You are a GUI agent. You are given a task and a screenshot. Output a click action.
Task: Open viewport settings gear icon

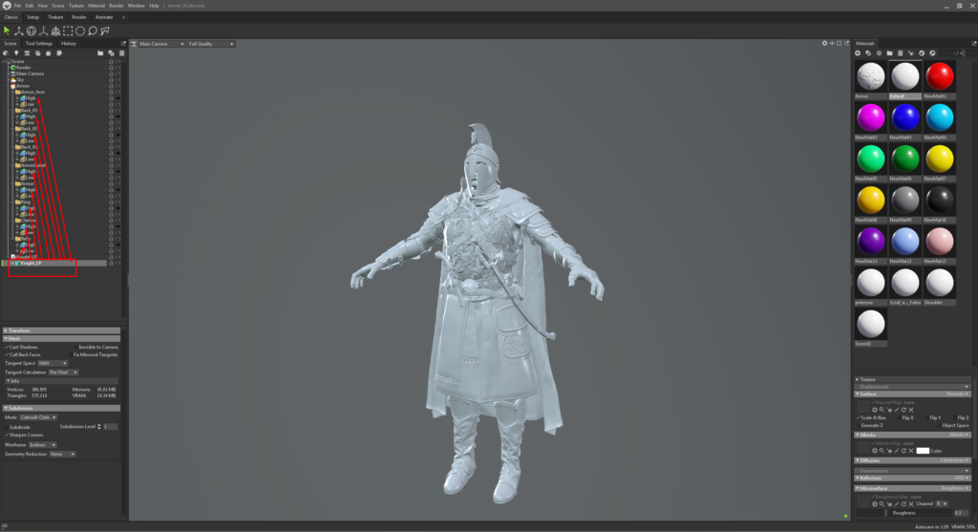click(824, 43)
